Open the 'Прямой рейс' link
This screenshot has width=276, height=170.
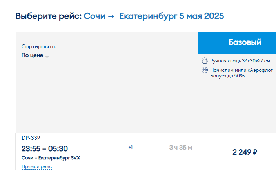coord(36,166)
